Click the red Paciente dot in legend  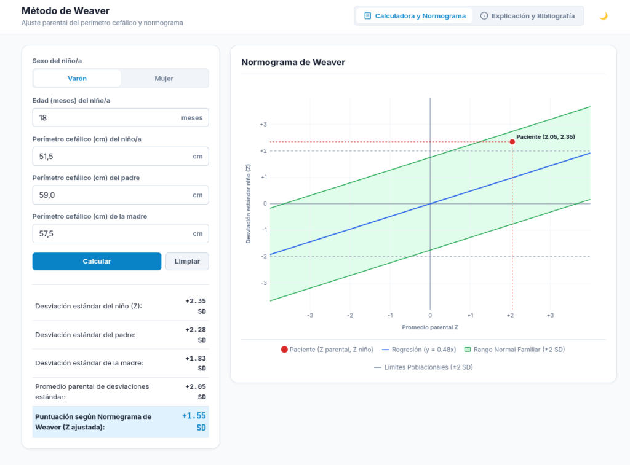[284, 350]
